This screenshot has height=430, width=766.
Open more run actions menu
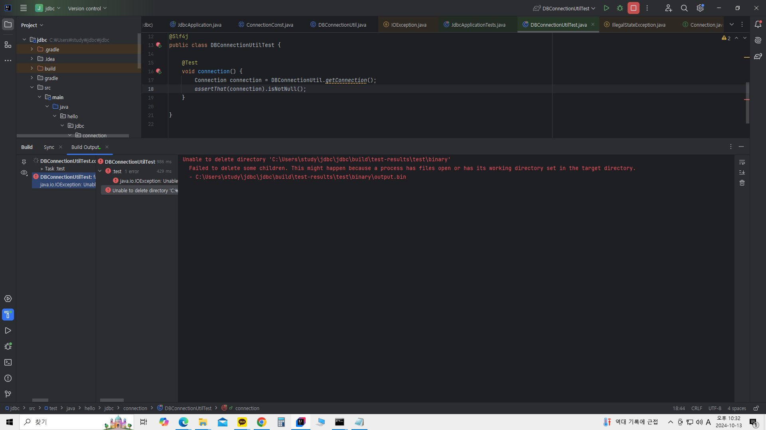pyautogui.click(x=647, y=8)
